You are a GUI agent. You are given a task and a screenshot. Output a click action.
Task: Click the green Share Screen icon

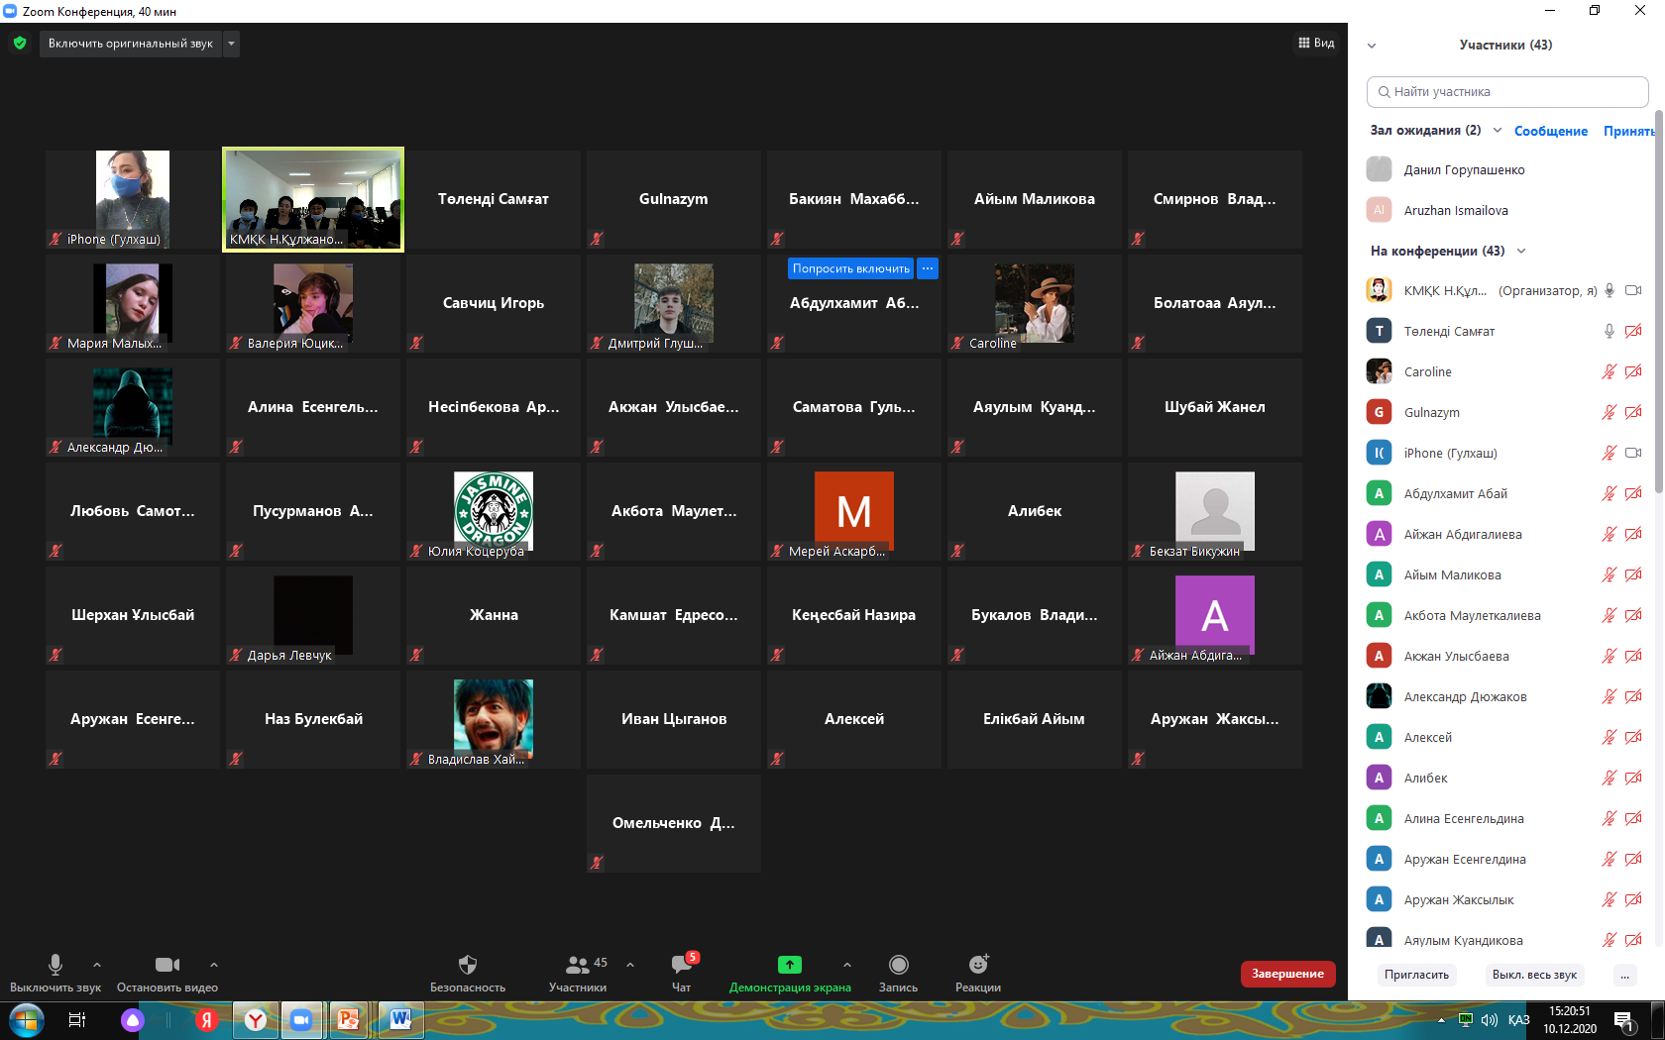coord(789,966)
